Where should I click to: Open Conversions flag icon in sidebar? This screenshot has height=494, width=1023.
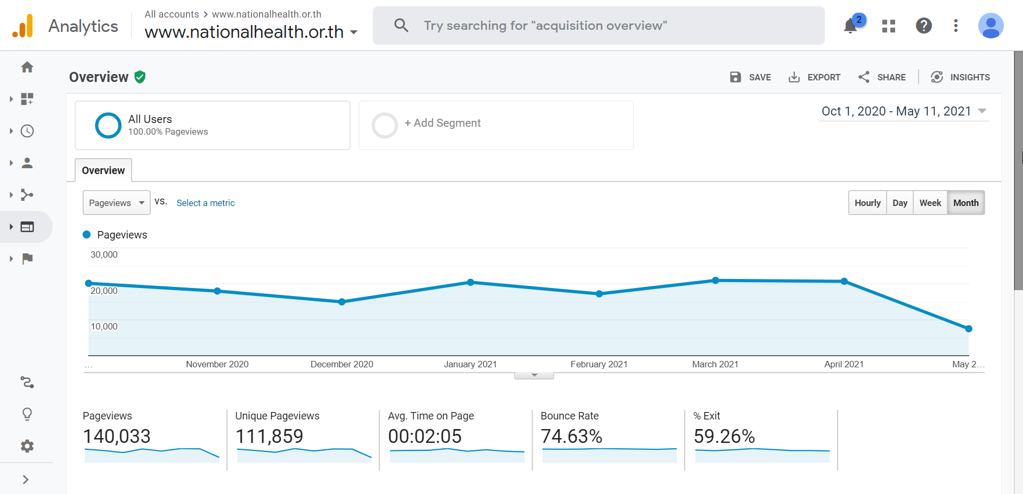(27, 259)
